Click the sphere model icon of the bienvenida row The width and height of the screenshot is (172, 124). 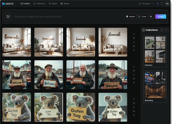[134, 38]
